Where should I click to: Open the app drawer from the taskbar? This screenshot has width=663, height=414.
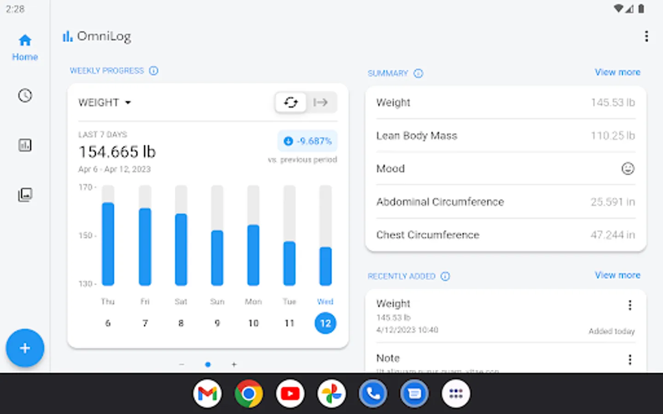(x=456, y=394)
